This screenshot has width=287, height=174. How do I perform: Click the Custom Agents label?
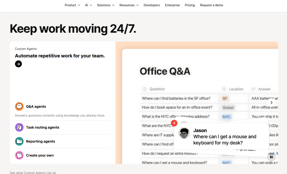point(26,49)
